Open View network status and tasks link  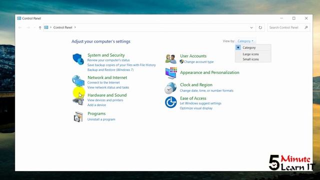108,87
